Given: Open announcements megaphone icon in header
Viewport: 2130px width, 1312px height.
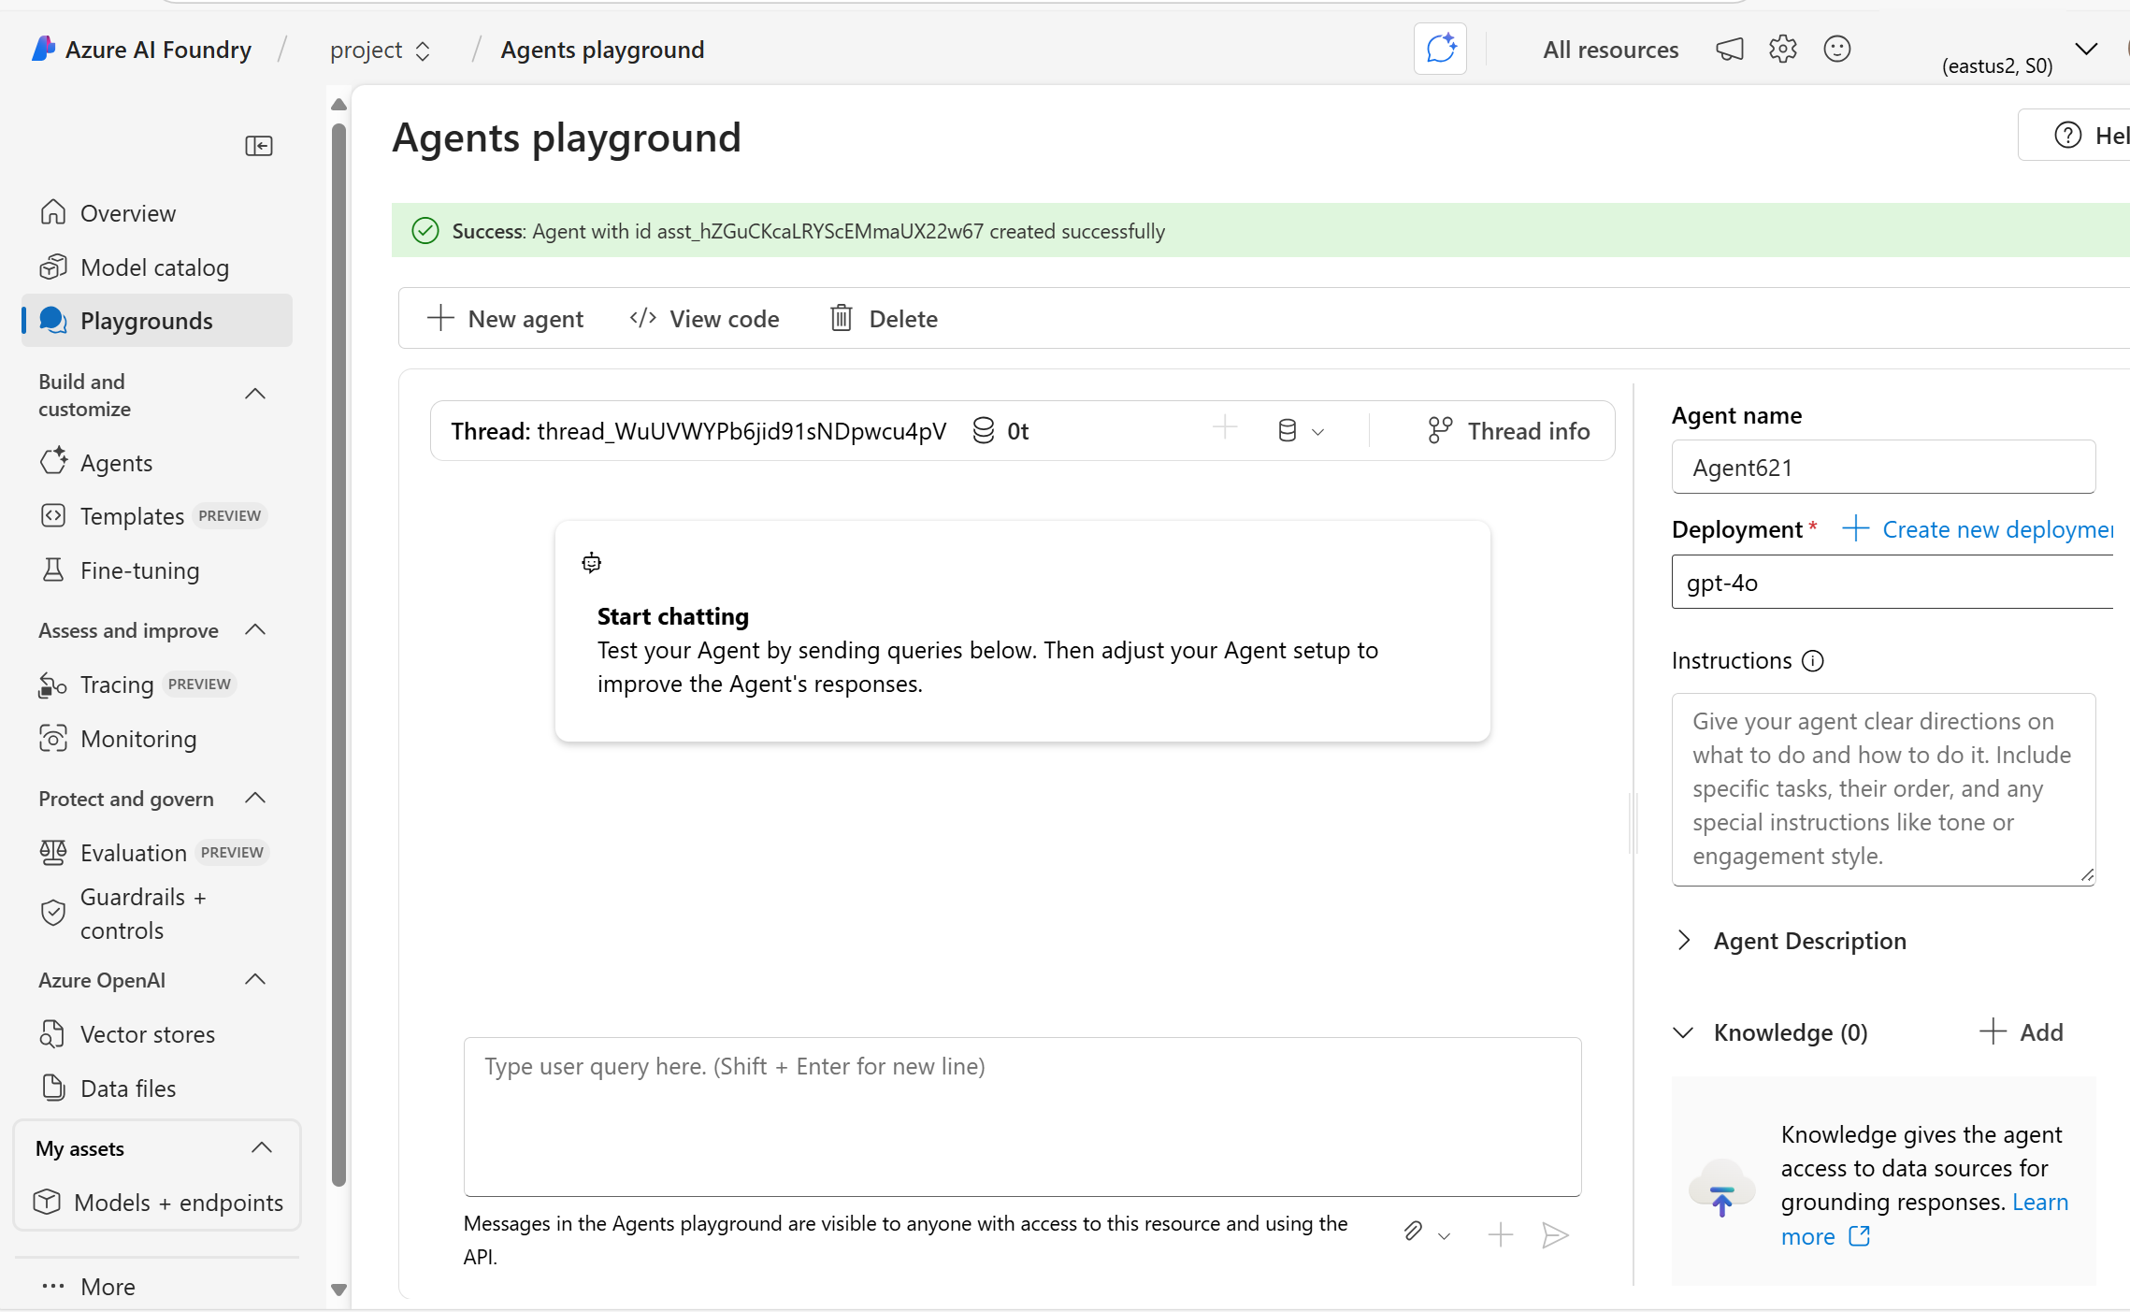Looking at the screenshot, I should (1729, 49).
